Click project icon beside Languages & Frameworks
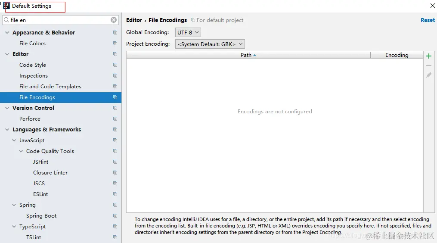 pos(115,129)
